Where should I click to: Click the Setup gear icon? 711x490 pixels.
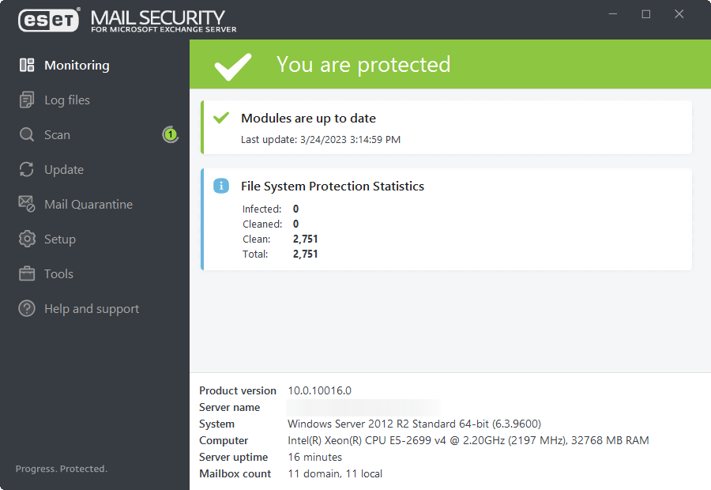pos(26,239)
